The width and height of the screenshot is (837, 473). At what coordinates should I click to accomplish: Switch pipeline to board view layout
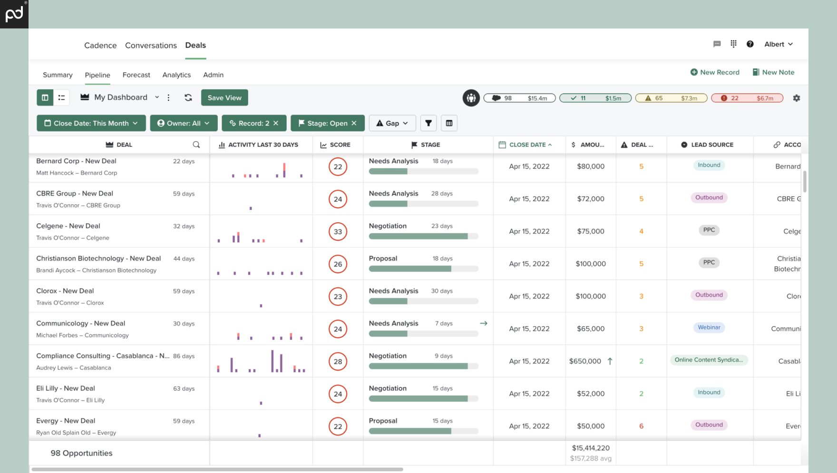(45, 97)
